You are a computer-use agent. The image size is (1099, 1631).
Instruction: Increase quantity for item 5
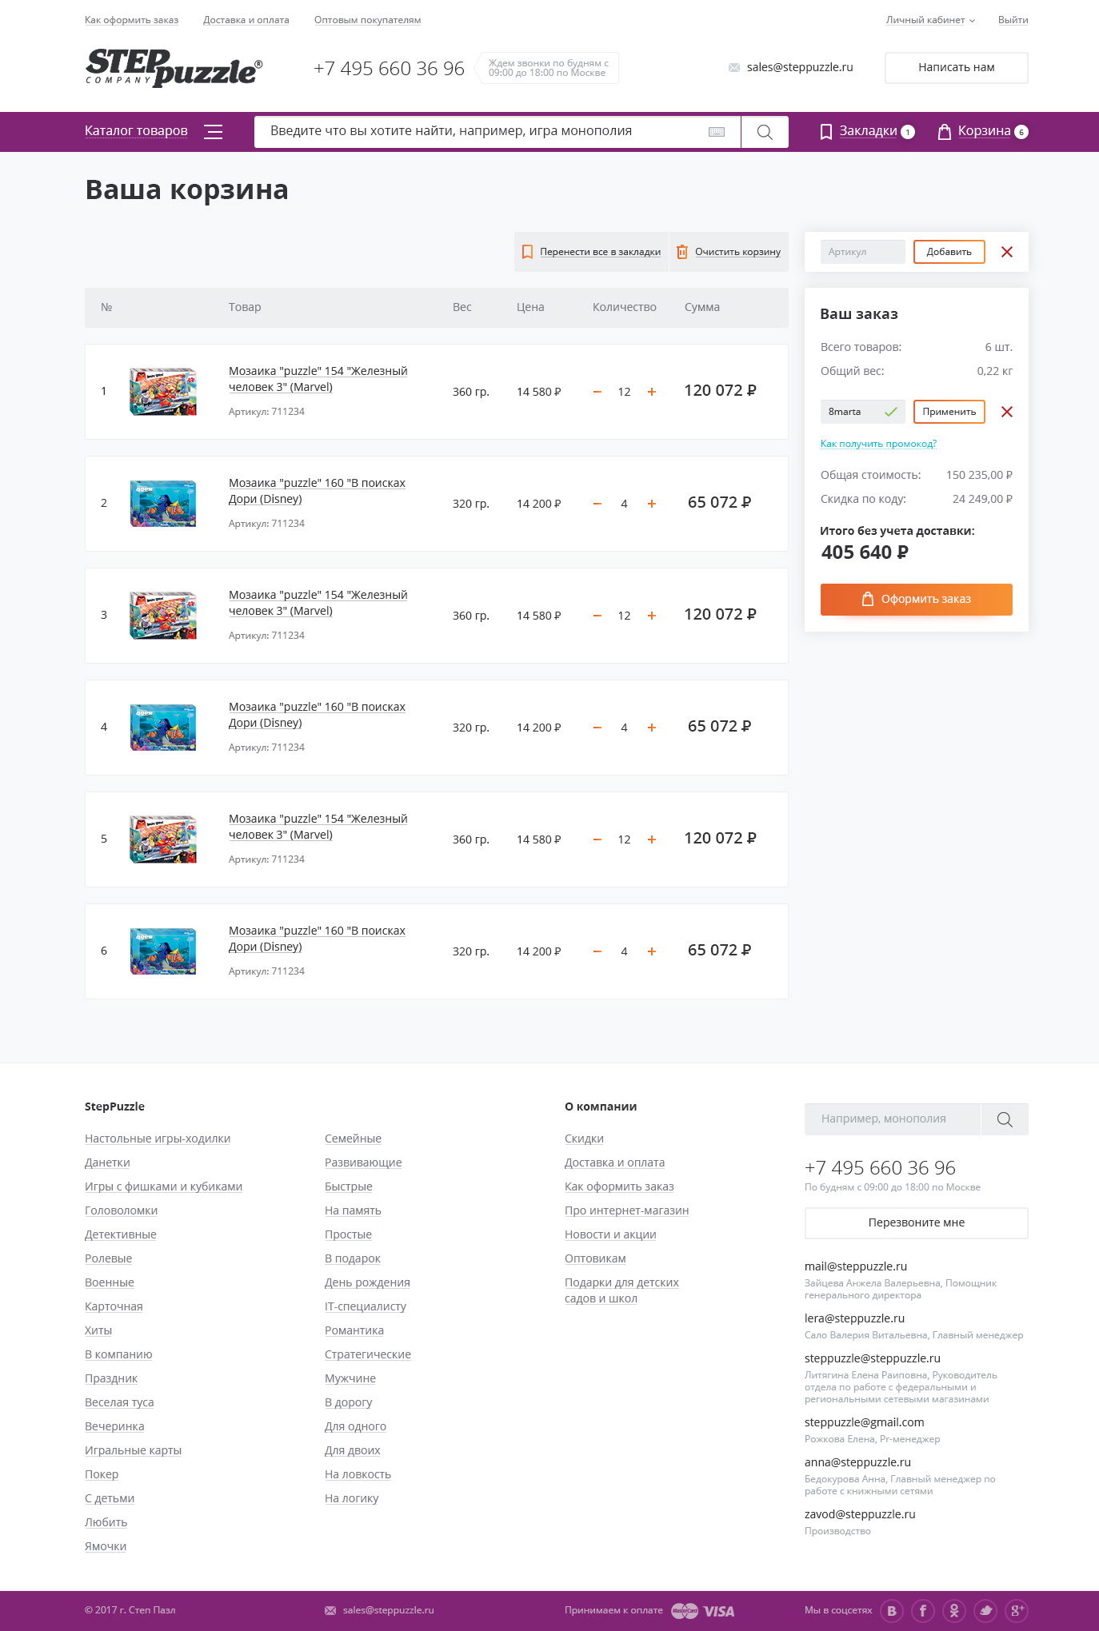point(652,839)
